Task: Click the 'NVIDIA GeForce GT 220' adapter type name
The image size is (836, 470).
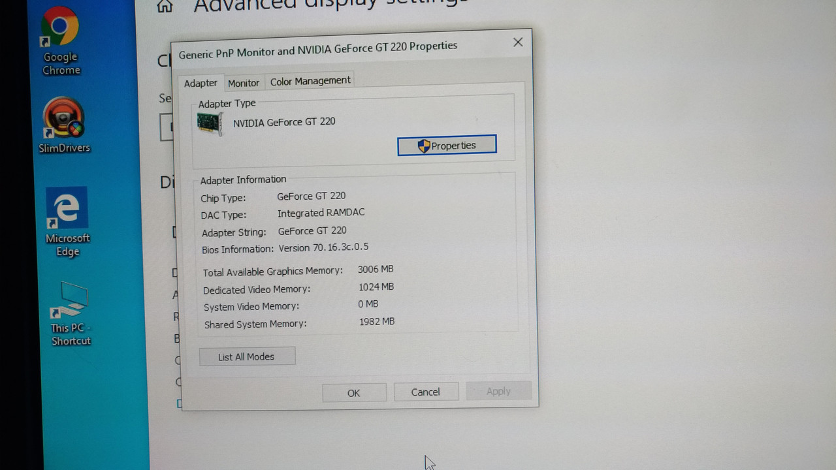Action: click(x=284, y=122)
